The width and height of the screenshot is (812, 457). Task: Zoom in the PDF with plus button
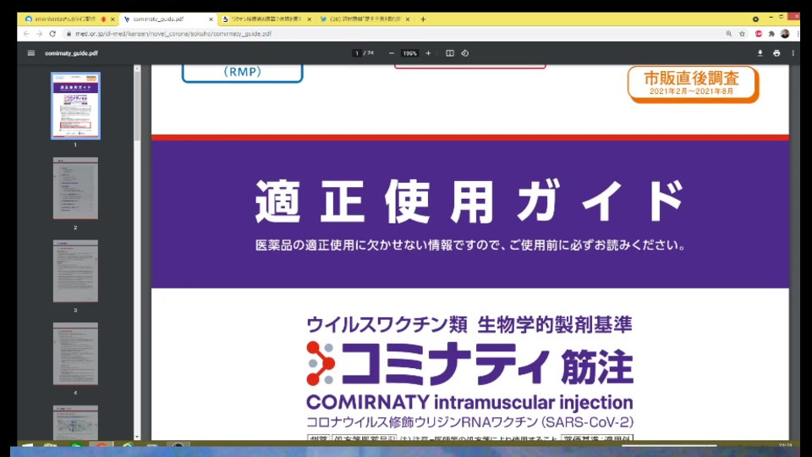click(428, 52)
